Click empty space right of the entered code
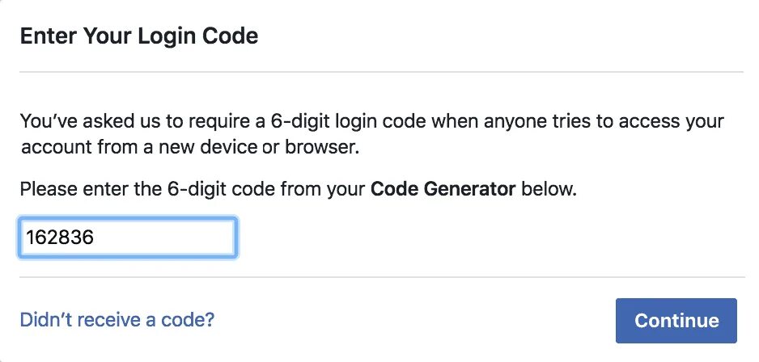 pyautogui.click(x=164, y=238)
